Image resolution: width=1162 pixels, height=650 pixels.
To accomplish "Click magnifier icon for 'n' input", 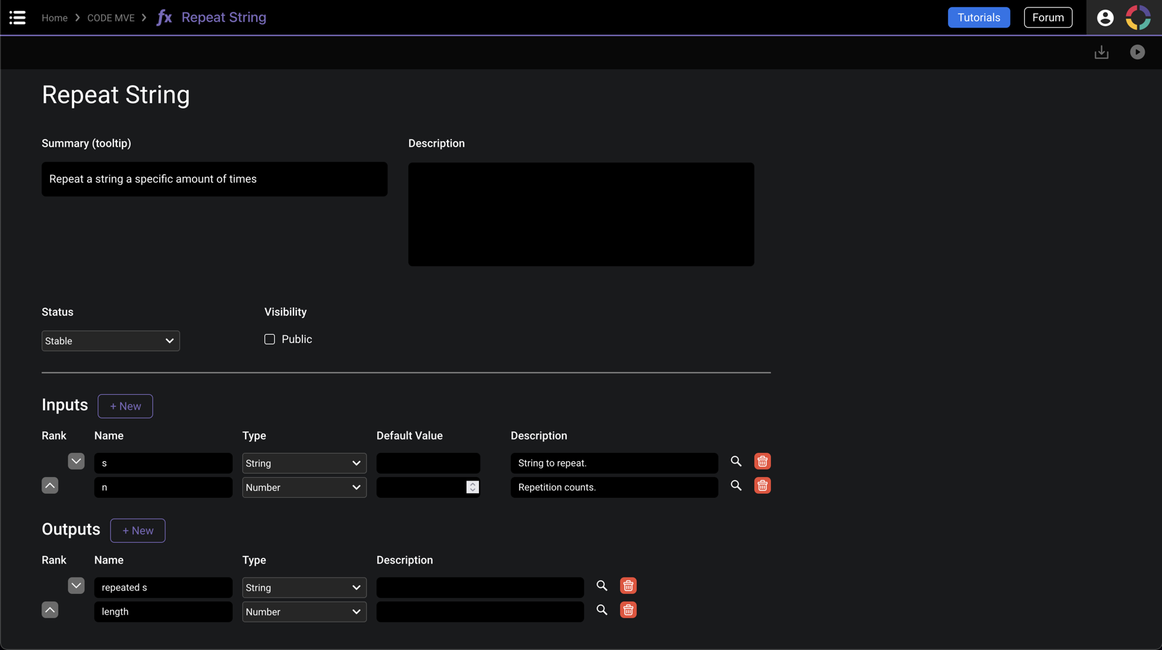I will click(736, 485).
